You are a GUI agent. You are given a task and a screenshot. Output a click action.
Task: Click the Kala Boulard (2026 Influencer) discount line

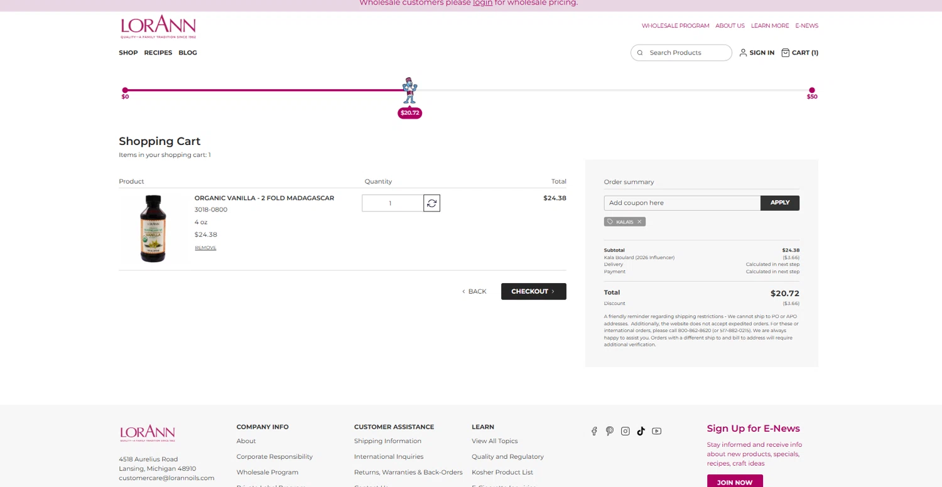[x=639, y=257]
